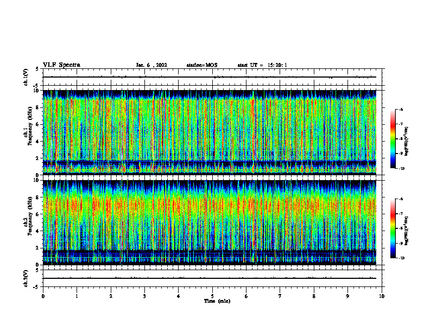
Task: Click the ch.1 color bar log(PSD) label
Action: (407, 141)
